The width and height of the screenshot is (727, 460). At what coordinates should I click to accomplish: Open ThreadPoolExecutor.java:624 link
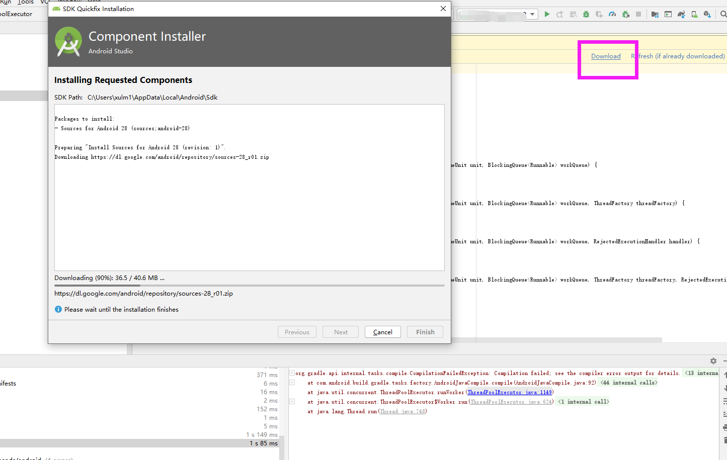point(511,402)
